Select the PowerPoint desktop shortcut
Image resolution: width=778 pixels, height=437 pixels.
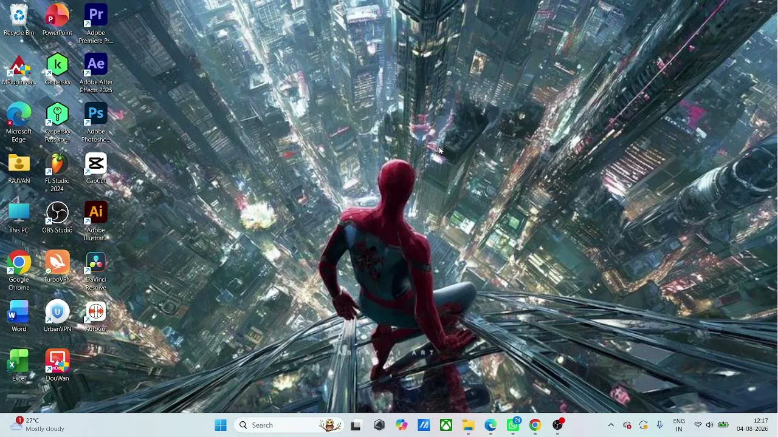click(x=57, y=20)
